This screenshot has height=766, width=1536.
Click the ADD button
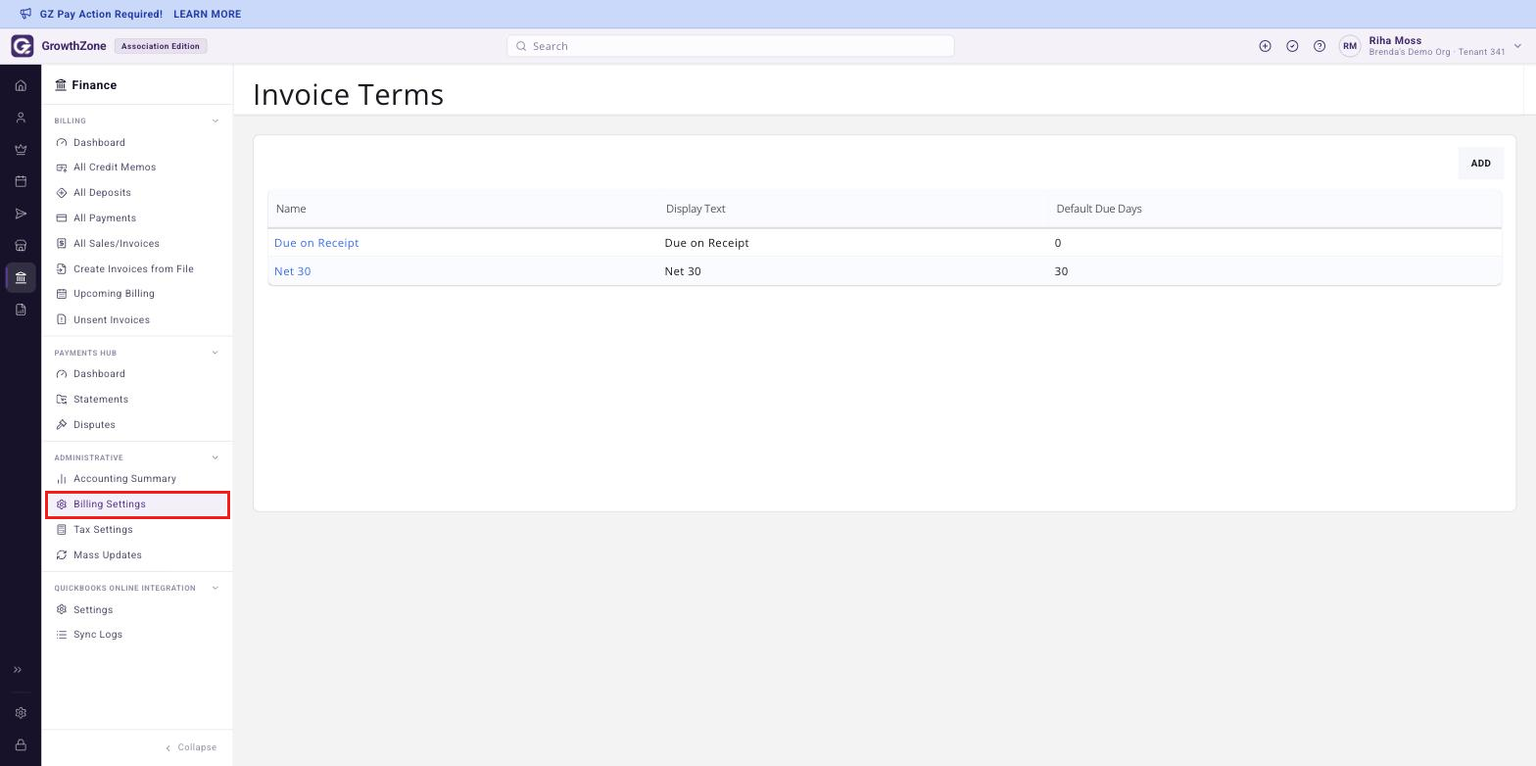pyautogui.click(x=1480, y=164)
